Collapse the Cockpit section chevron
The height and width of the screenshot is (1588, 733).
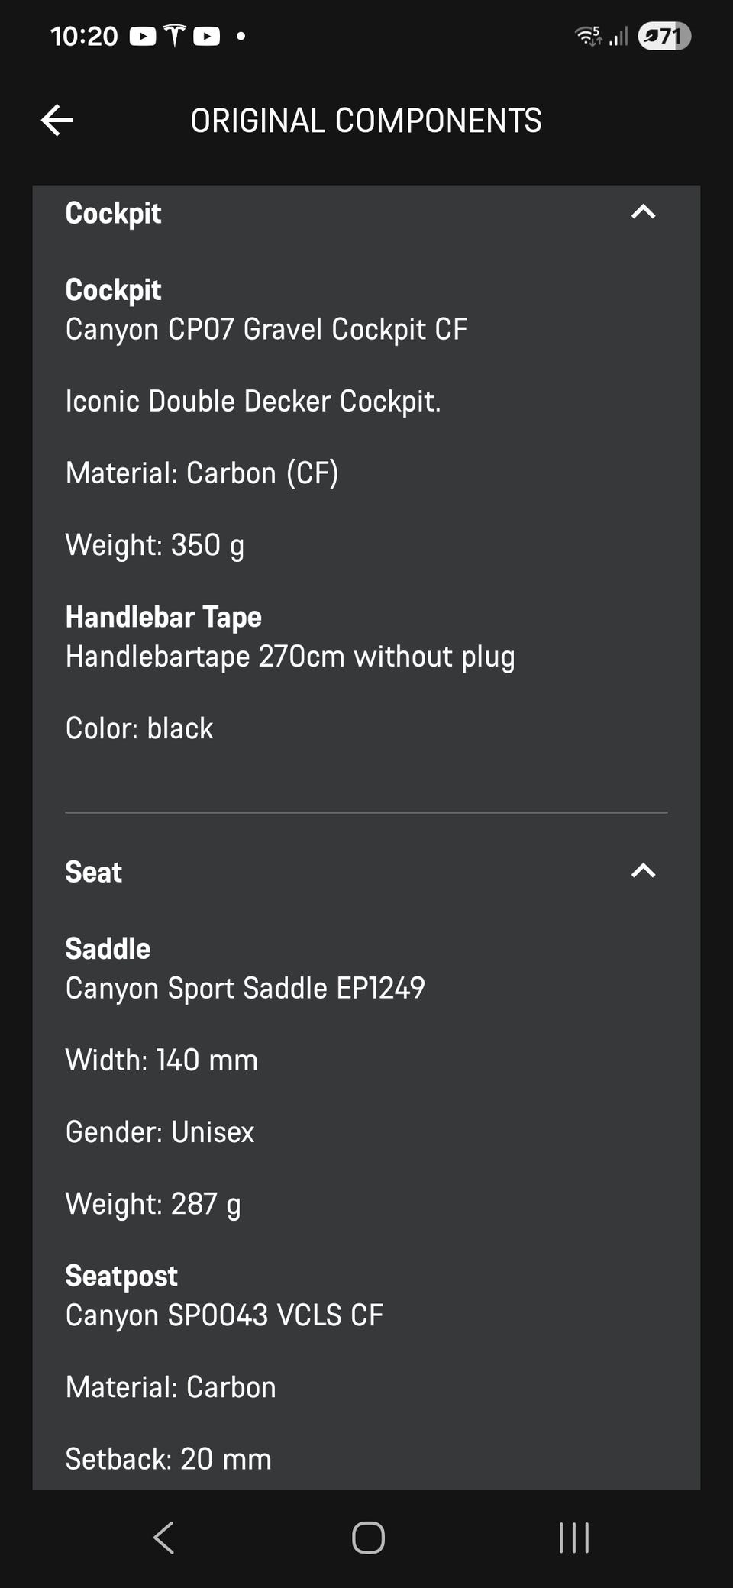pyautogui.click(x=643, y=212)
